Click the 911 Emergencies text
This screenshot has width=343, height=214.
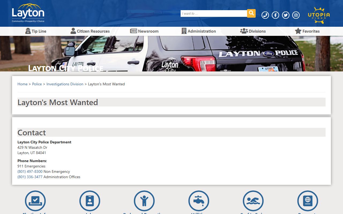click(x=32, y=166)
